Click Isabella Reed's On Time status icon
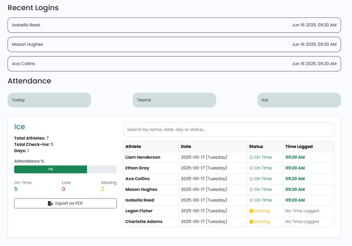The width and height of the screenshot is (352, 246). click(x=251, y=200)
